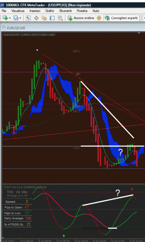Viewport: 145px width, 242px height.
Task: Click the 3x ATR(20) SL value 21
Action: pyautogui.click(x=29, y=224)
